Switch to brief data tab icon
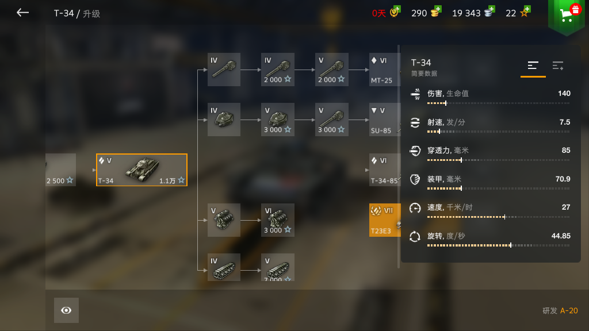Image resolution: width=589 pixels, height=331 pixels. click(533, 66)
